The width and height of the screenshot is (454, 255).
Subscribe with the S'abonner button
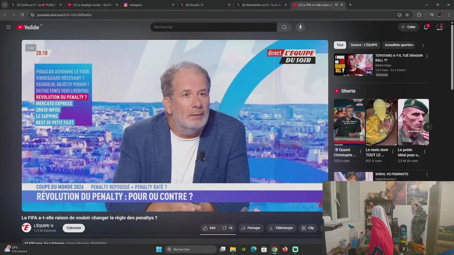(74, 228)
